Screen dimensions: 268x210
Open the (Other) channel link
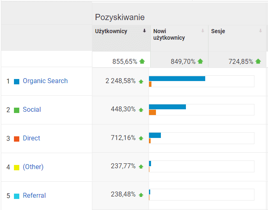(33, 167)
